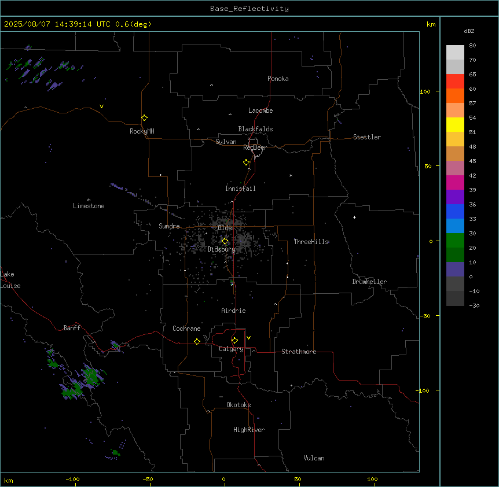Click the yellow diamond marker above Calgary label
Image resolution: width=499 pixels, height=487 pixels.
click(234, 341)
